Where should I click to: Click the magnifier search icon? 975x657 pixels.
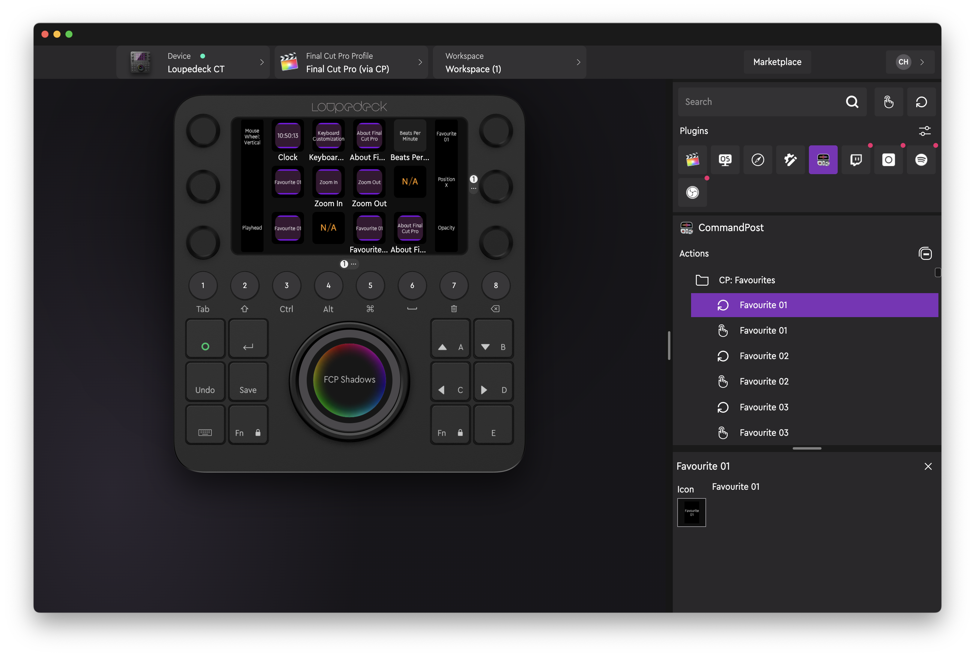point(852,102)
